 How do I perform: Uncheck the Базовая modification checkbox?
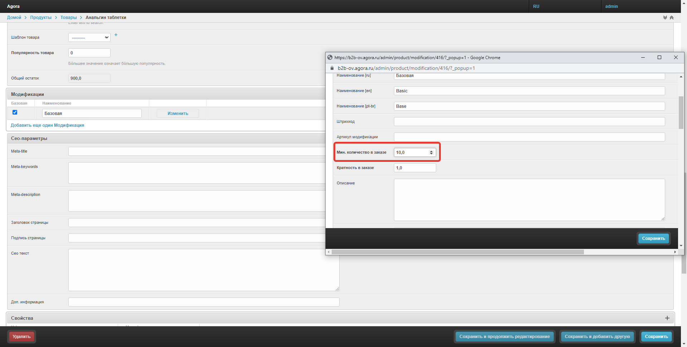pos(15,112)
